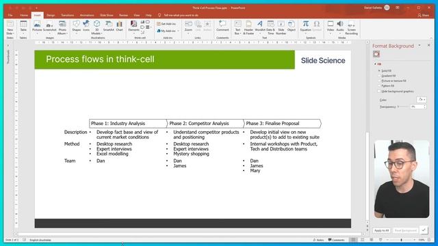This screenshot has width=438, height=246.
Task: Open Comments from status bar
Action: tap(336, 240)
